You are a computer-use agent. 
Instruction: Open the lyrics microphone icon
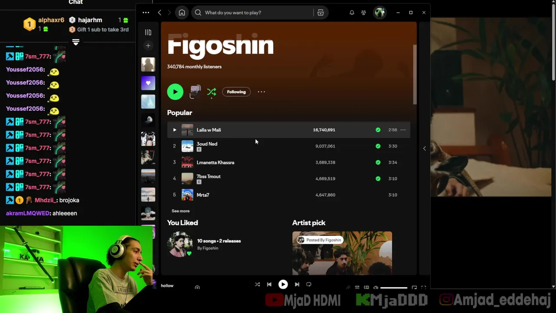[348, 287]
